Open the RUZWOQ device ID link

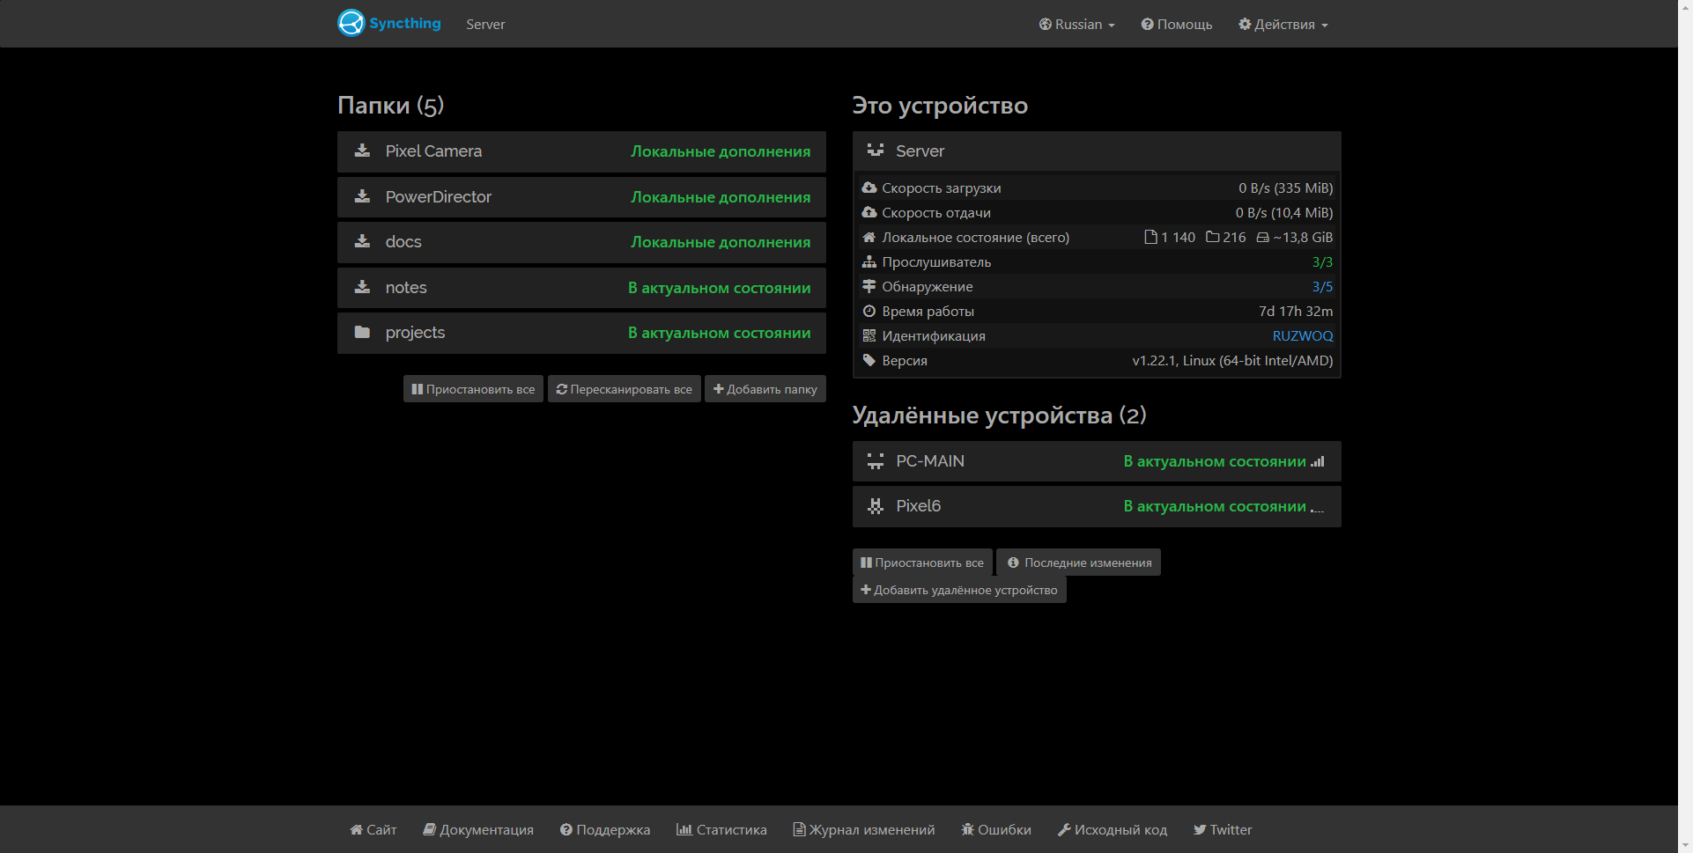coord(1303,336)
